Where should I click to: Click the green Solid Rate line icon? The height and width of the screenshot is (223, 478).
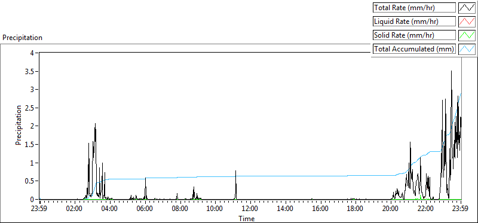point(467,35)
